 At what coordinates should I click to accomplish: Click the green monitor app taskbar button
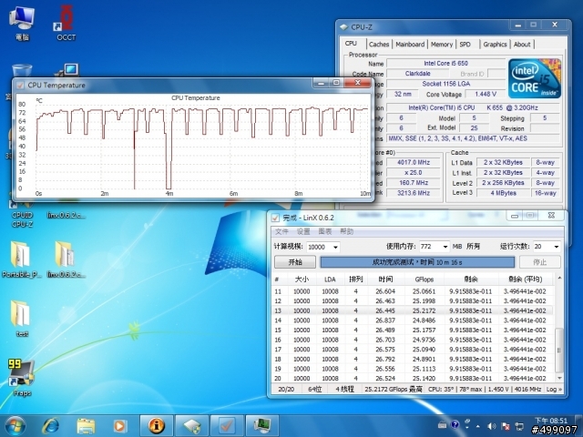point(262,426)
